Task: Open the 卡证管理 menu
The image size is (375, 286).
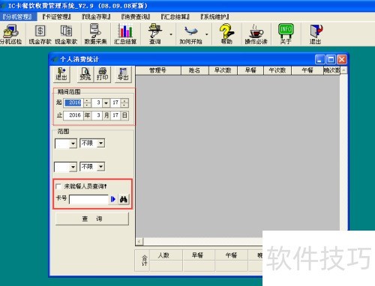Action: click(57, 16)
